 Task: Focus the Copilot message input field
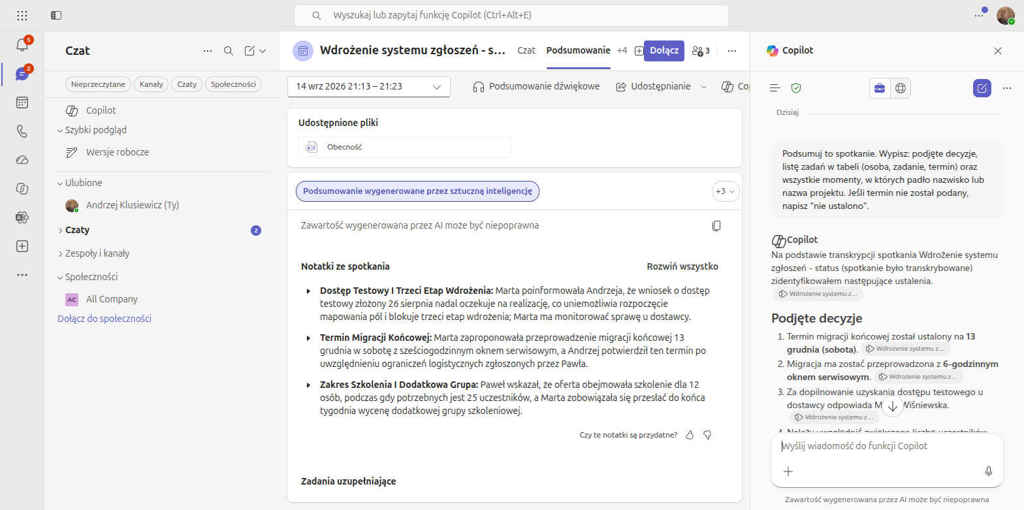point(887,447)
